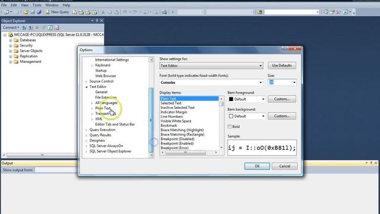Cancel the Options dialog
Image resolution: width=380 pixels, height=214 pixels.
pyautogui.click(x=284, y=166)
